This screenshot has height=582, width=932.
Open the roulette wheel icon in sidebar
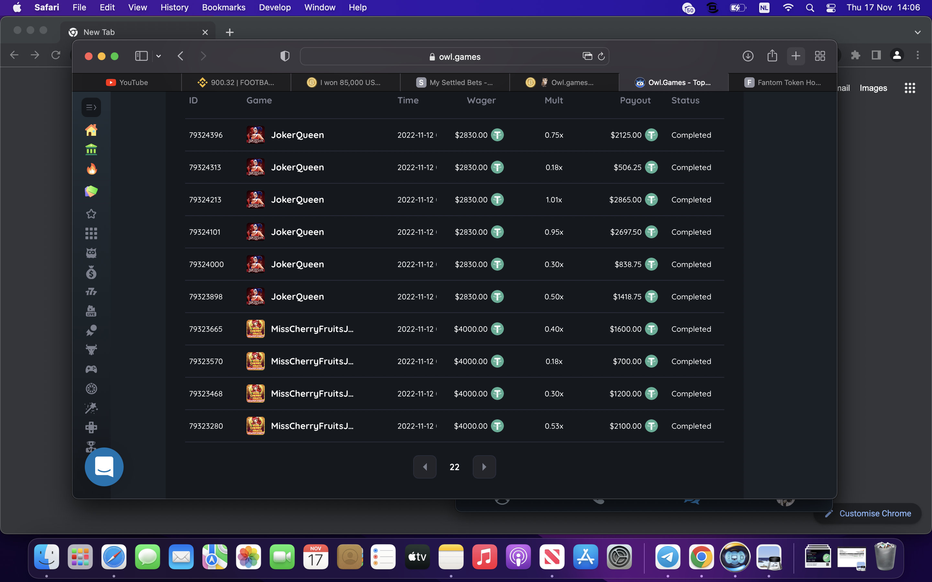click(91, 388)
